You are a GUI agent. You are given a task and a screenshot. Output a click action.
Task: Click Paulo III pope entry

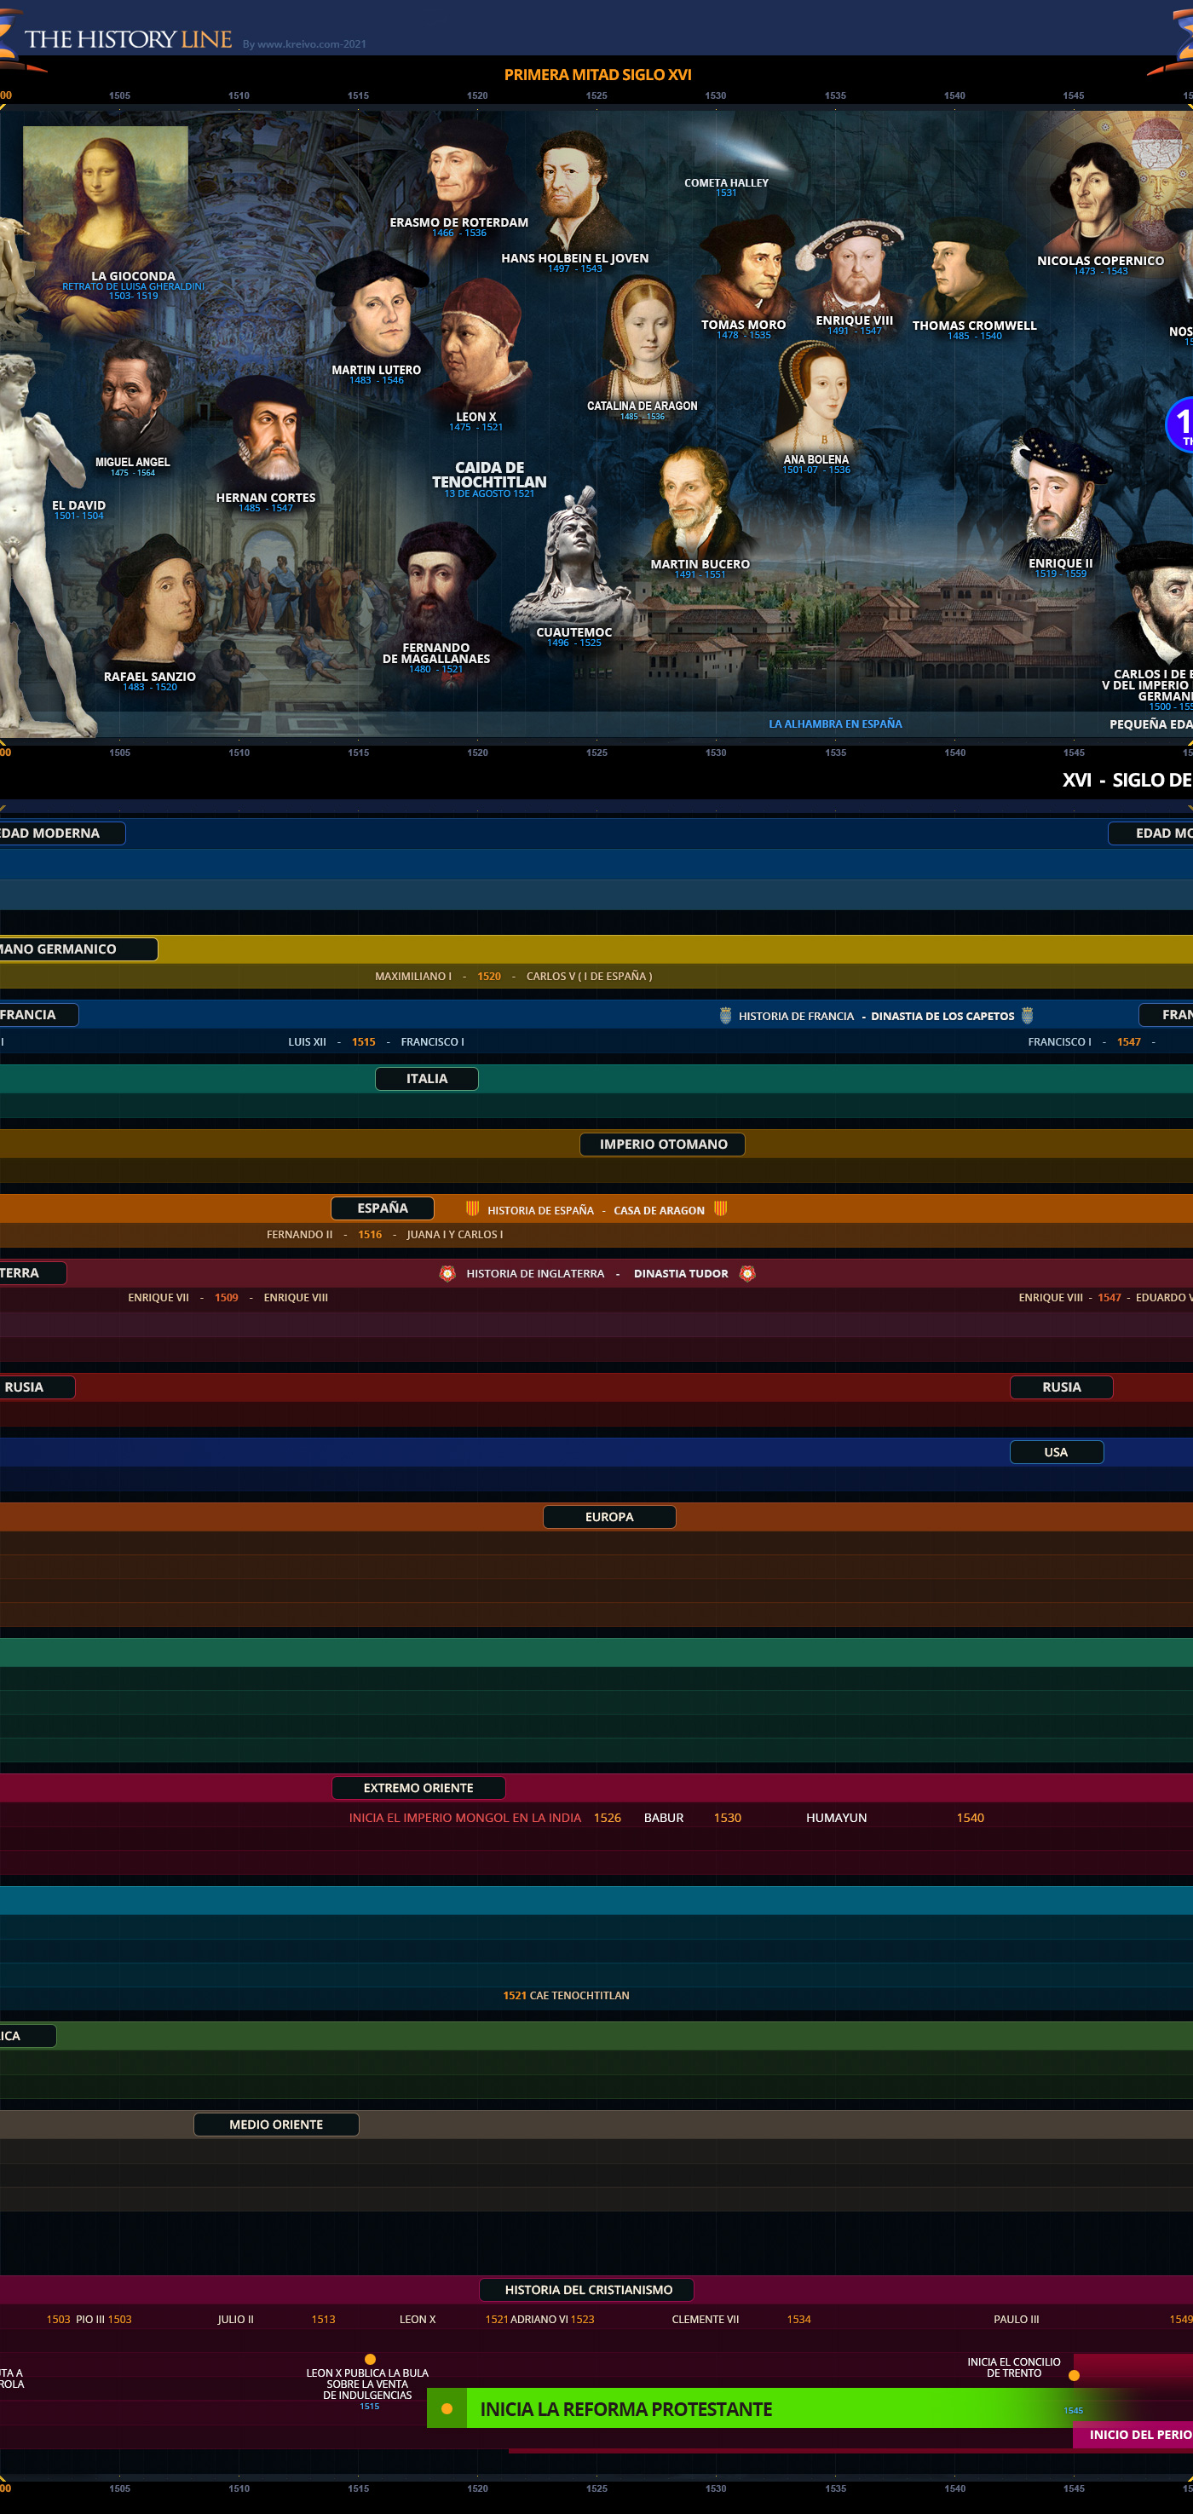(x=1017, y=2319)
